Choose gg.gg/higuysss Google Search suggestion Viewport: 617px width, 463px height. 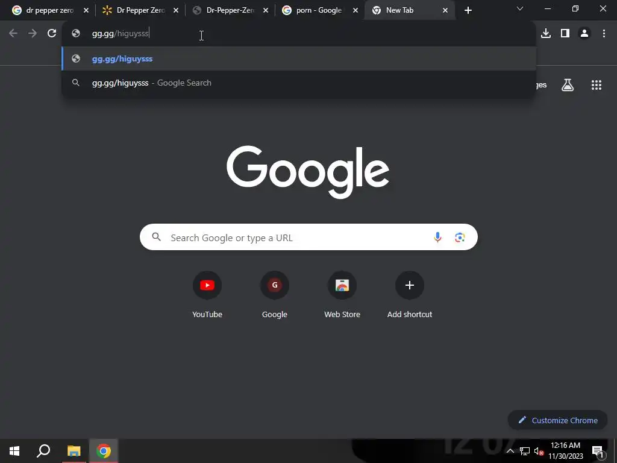click(x=299, y=83)
